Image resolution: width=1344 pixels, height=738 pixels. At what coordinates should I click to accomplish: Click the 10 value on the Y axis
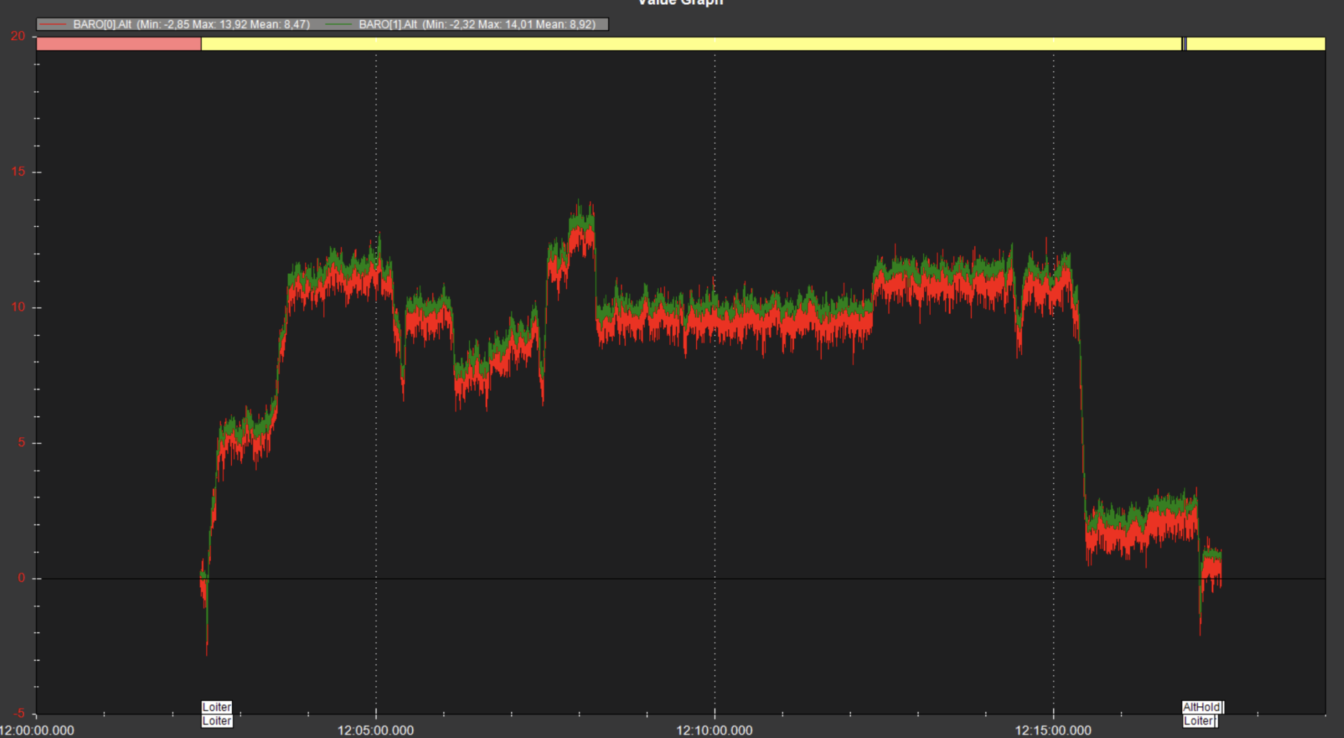pyautogui.click(x=18, y=307)
